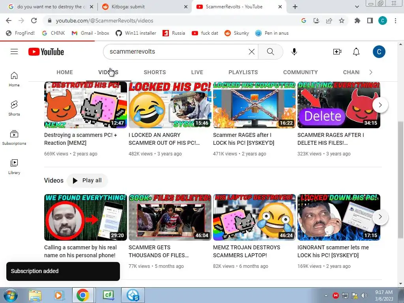Image resolution: width=404 pixels, height=303 pixels.
Task: Clear the search box with the X
Action: tap(251, 52)
